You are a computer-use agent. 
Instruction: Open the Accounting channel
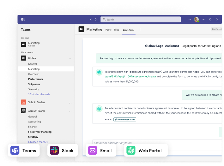[x=34, y=122]
